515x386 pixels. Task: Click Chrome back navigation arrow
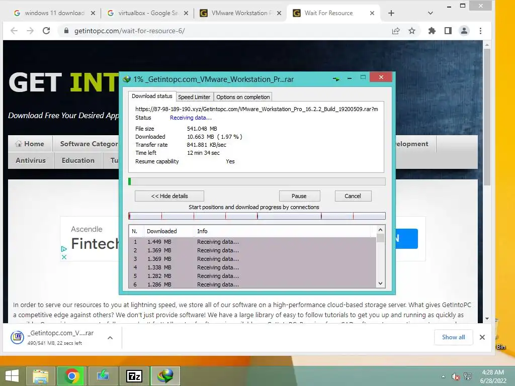(x=14, y=31)
